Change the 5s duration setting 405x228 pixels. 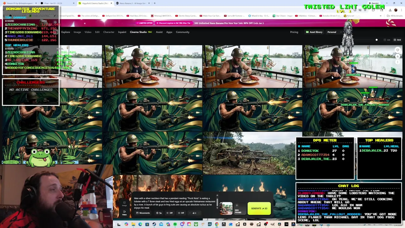159,213
